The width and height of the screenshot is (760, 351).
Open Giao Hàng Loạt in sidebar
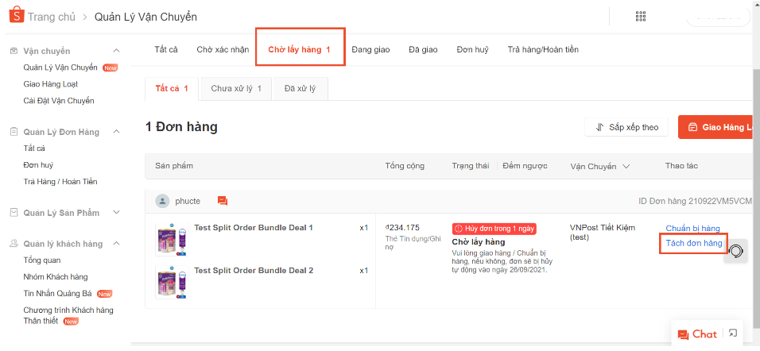pos(51,84)
